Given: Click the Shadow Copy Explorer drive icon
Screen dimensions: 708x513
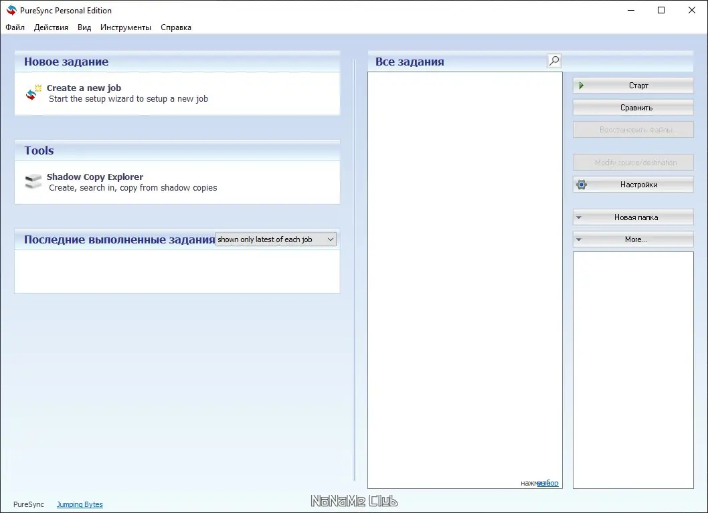Looking at the screenshot, I should (33, 181).
